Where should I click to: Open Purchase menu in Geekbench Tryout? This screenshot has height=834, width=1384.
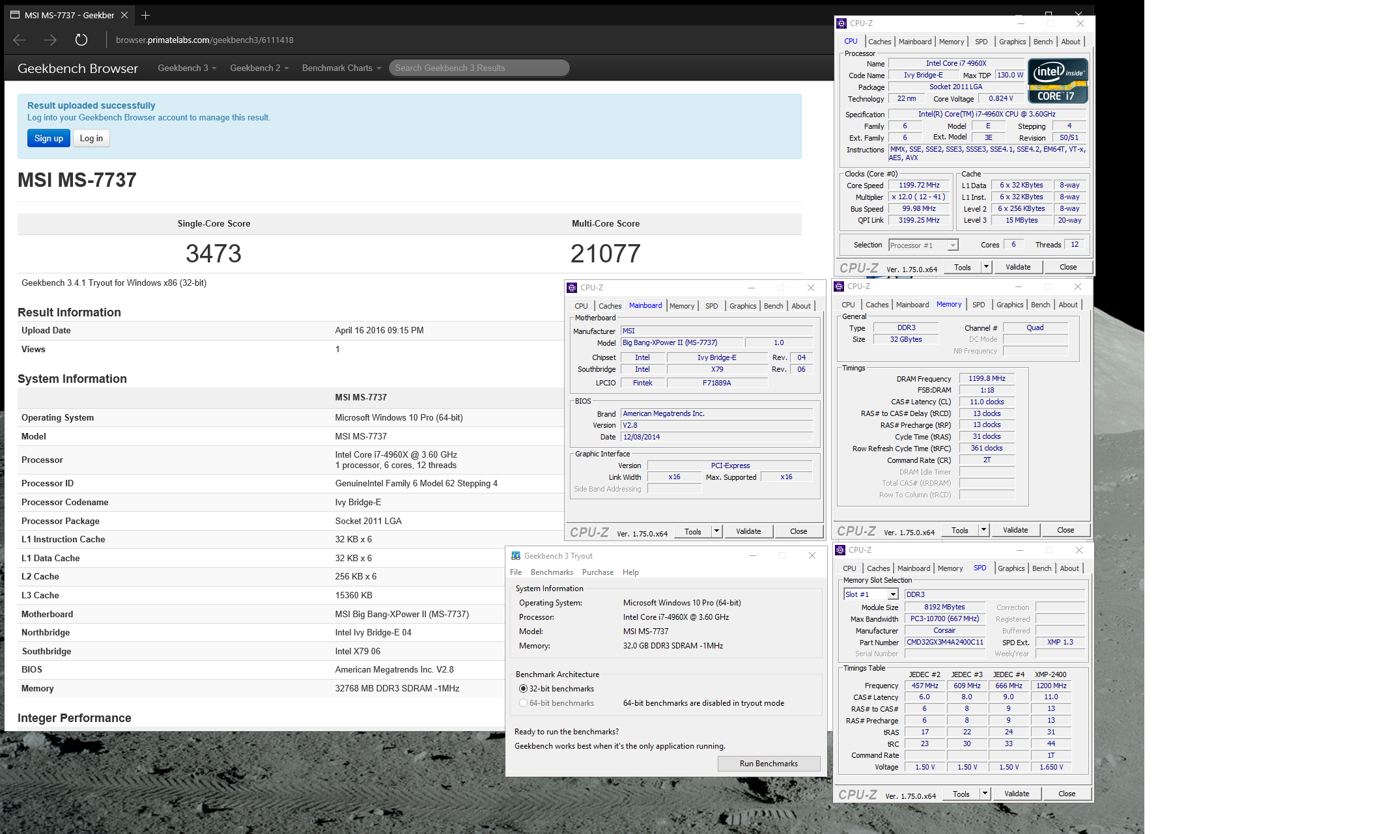(x=598, y=572)
